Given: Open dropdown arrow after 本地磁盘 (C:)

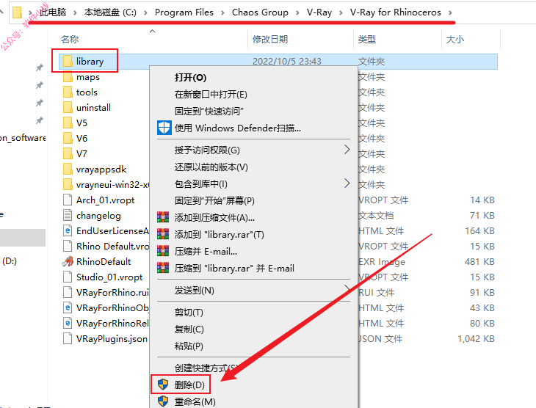Looking at the screenshot, I should coord(145,12).
